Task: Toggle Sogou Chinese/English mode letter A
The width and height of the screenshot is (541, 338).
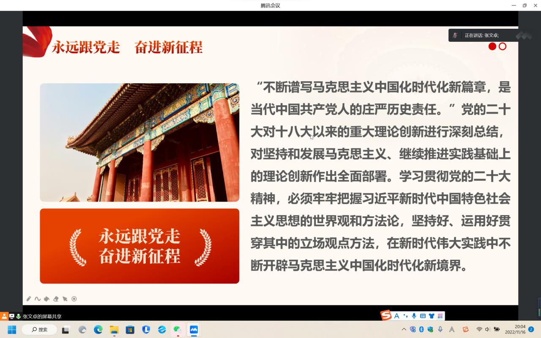Action: 396,316
